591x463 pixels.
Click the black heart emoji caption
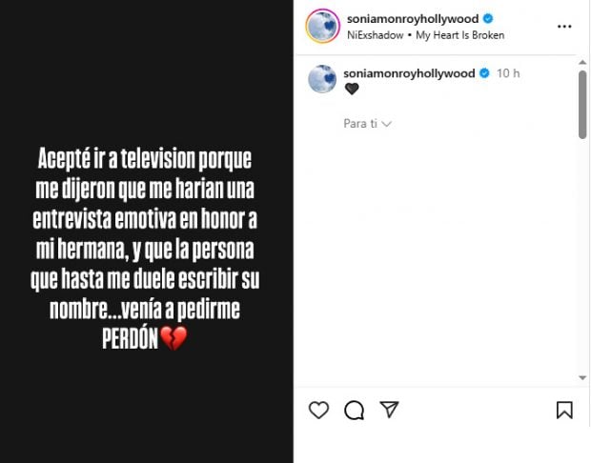pyautogui.click(x=352, y=89)
